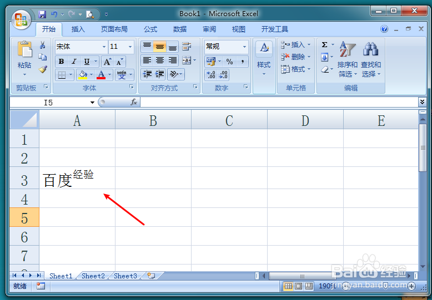The image size is (432, 300).
Task: Switch to Sheet2
Action: tap(93, 276)
